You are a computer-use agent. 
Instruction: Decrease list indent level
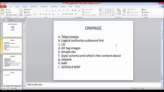click(x=73, y=10)
